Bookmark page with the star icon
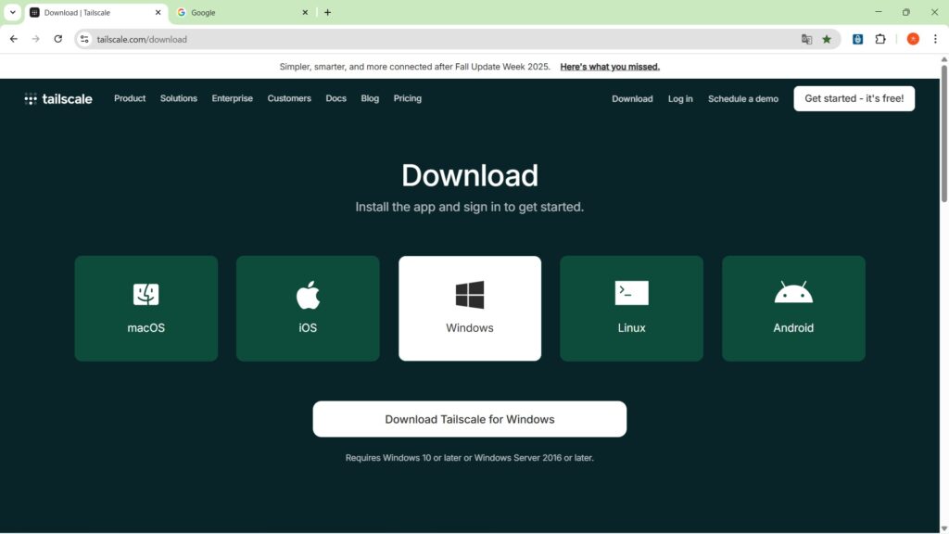Viewport: 949px width, 534px height. [x=827, y=39]
